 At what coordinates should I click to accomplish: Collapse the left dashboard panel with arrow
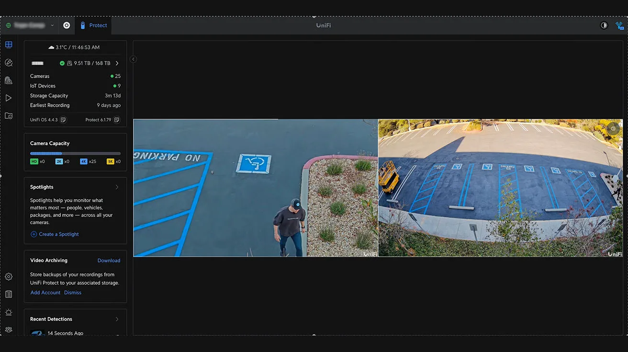[x=133, y=59]
